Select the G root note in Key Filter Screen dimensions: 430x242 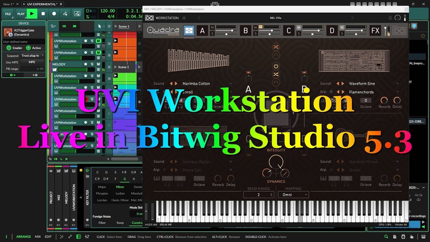click(x=125, y=179)
